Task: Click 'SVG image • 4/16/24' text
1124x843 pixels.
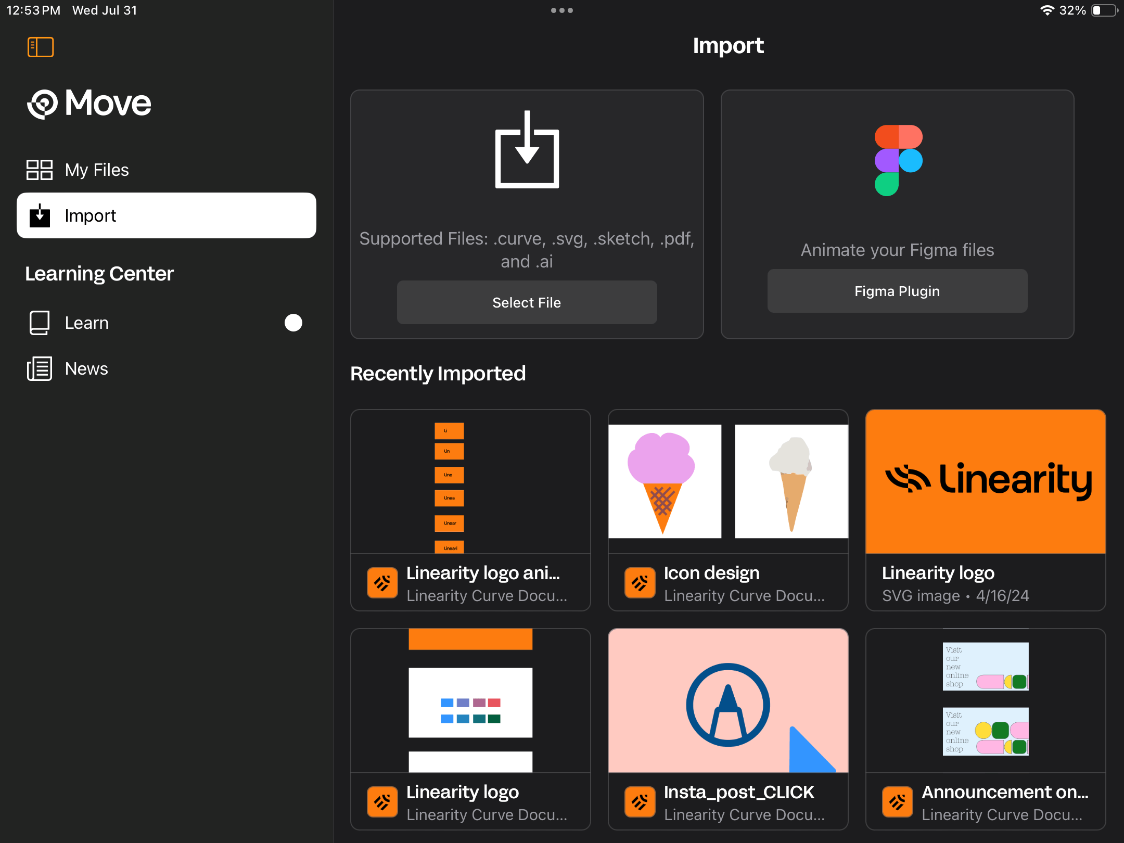Action: [955, 596]
